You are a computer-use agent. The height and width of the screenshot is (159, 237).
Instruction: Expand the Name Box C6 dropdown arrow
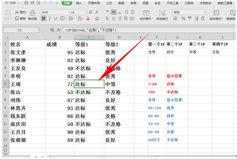coord(38,30)
